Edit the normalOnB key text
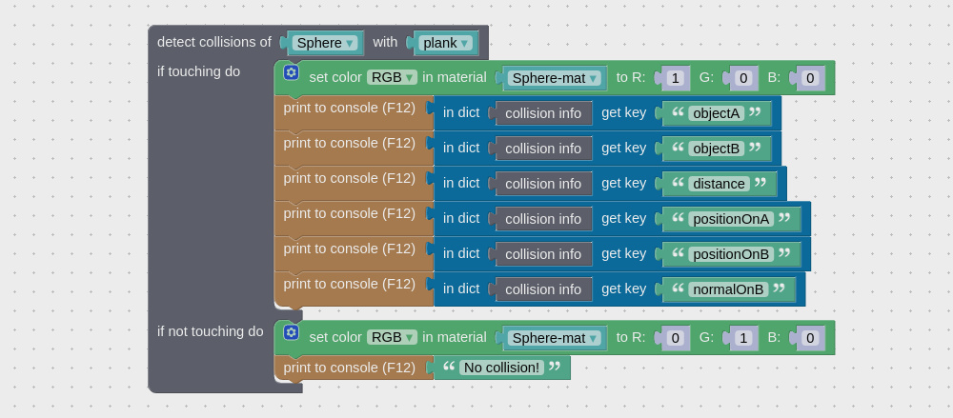 point(728,289)
